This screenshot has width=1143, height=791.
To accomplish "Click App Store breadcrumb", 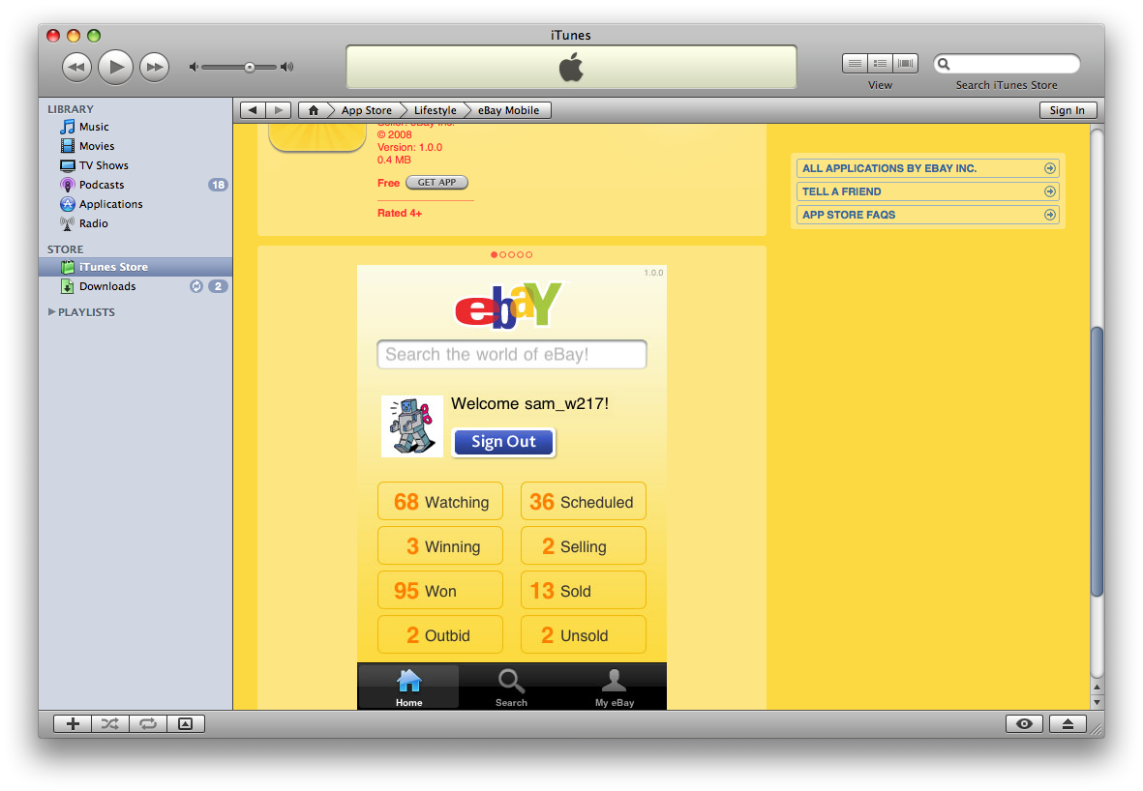I will tap(367, 110).
